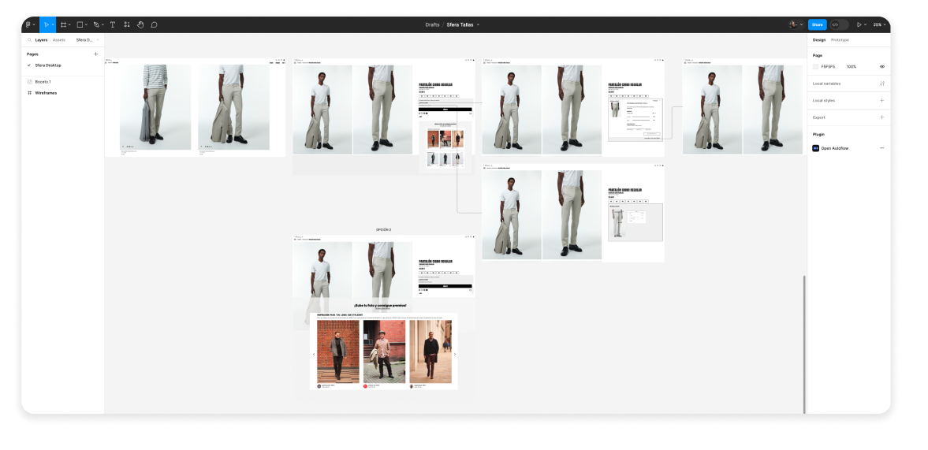Select the Rectangle shape tool
The image size is (928, 450).
point(80,24)
